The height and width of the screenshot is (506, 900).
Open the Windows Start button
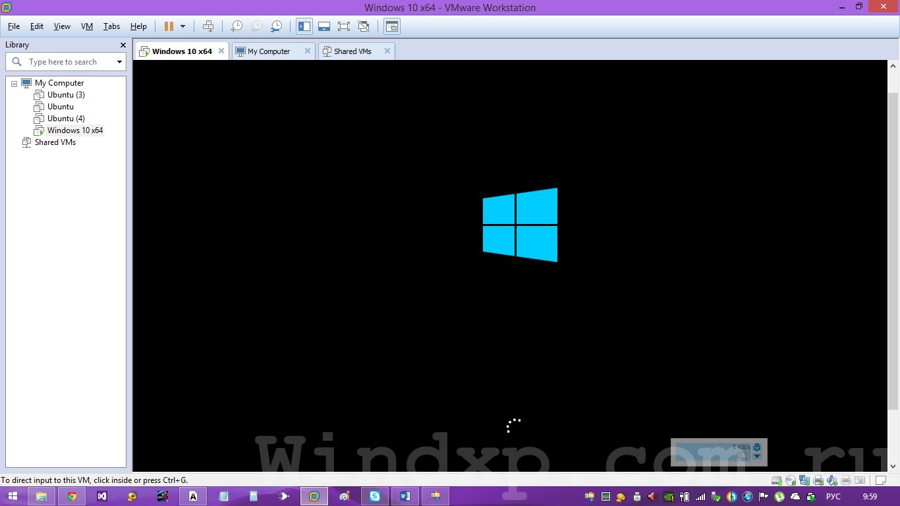click(13, 496)
